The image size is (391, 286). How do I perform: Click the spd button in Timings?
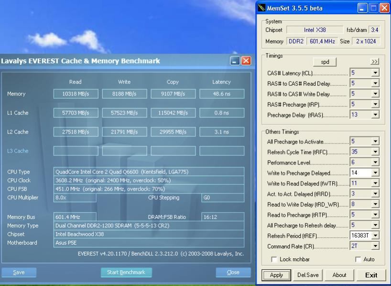click(325, 62)
